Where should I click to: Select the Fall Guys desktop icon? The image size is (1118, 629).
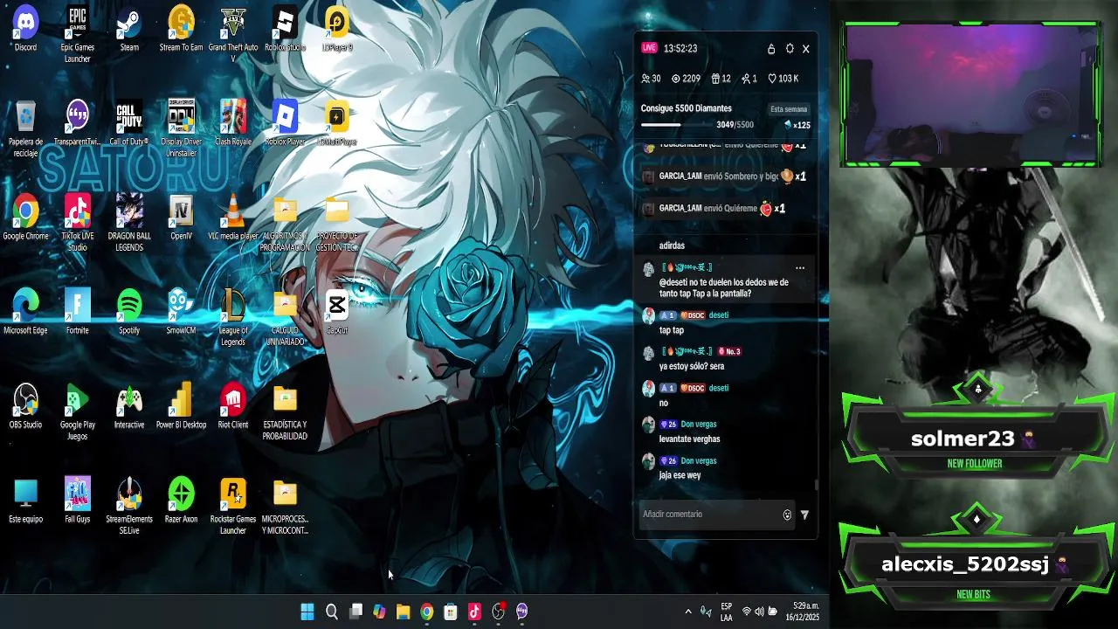(x=77, y=501)
